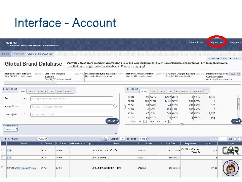Select the Country tab in Search By
242x182 pixels.
[x=69, y=91]
